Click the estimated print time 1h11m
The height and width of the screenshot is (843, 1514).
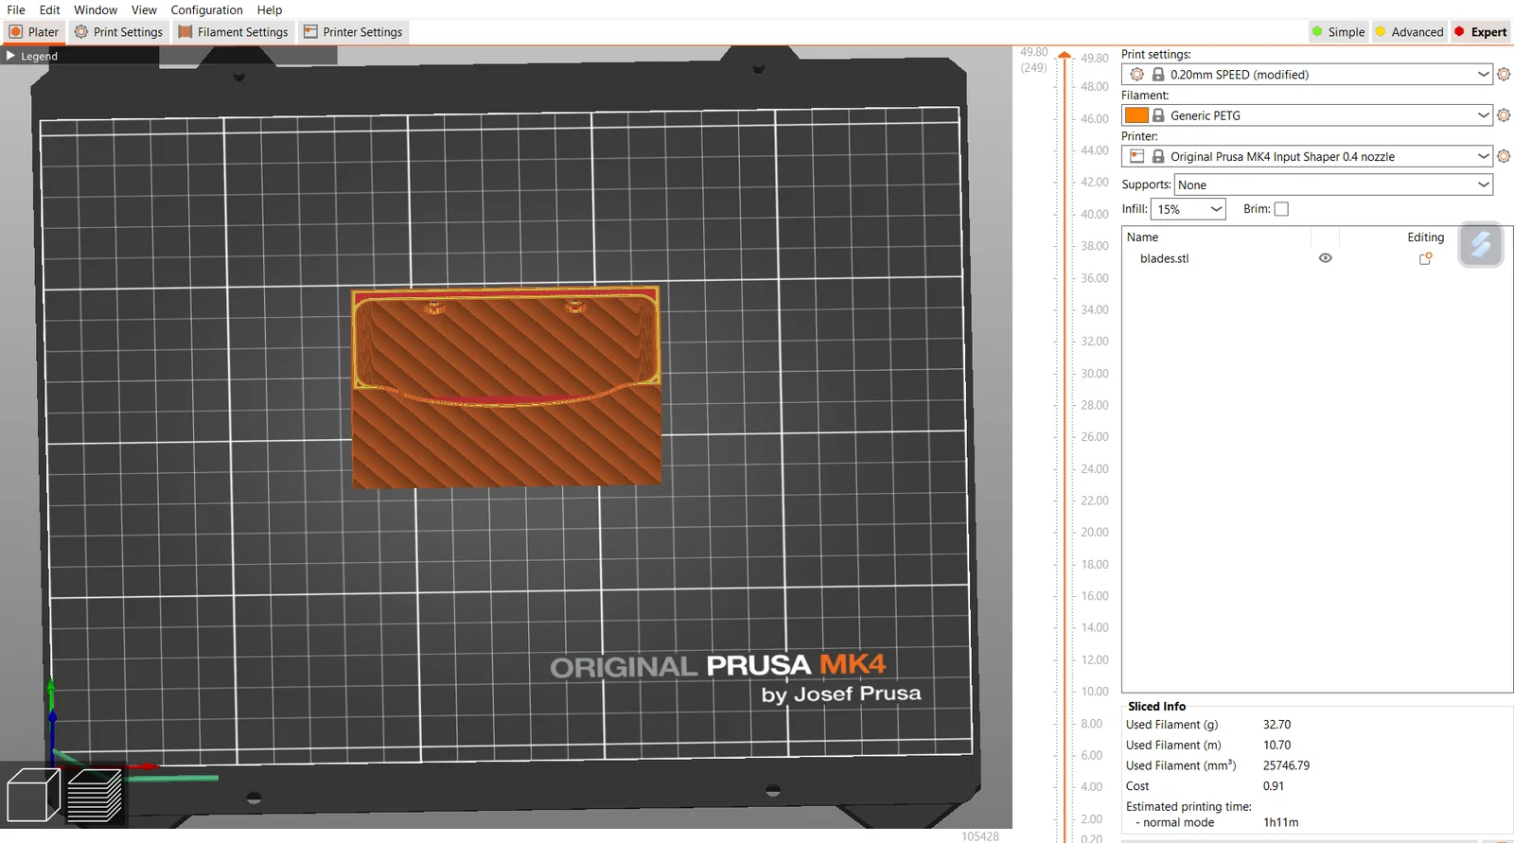click(1280, 822)
